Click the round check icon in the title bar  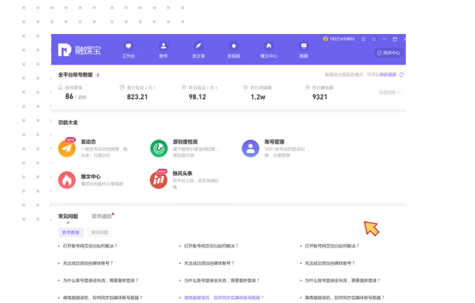tap(374, 39)
